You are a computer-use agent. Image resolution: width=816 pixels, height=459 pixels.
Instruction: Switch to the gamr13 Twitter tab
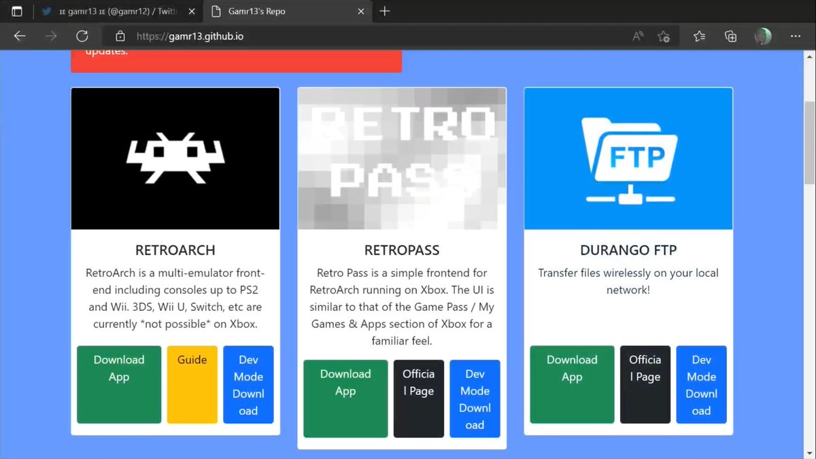[118, 11]
